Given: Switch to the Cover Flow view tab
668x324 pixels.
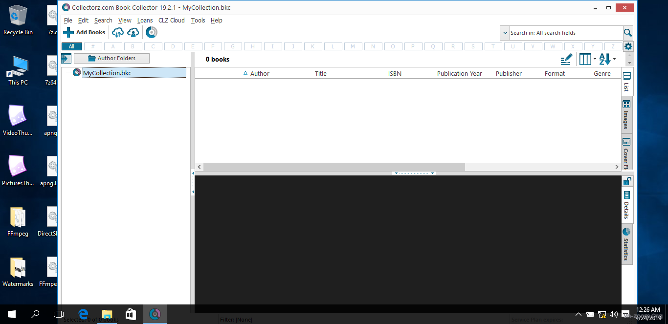Looking at the screenshot, I should pos(626,151).
